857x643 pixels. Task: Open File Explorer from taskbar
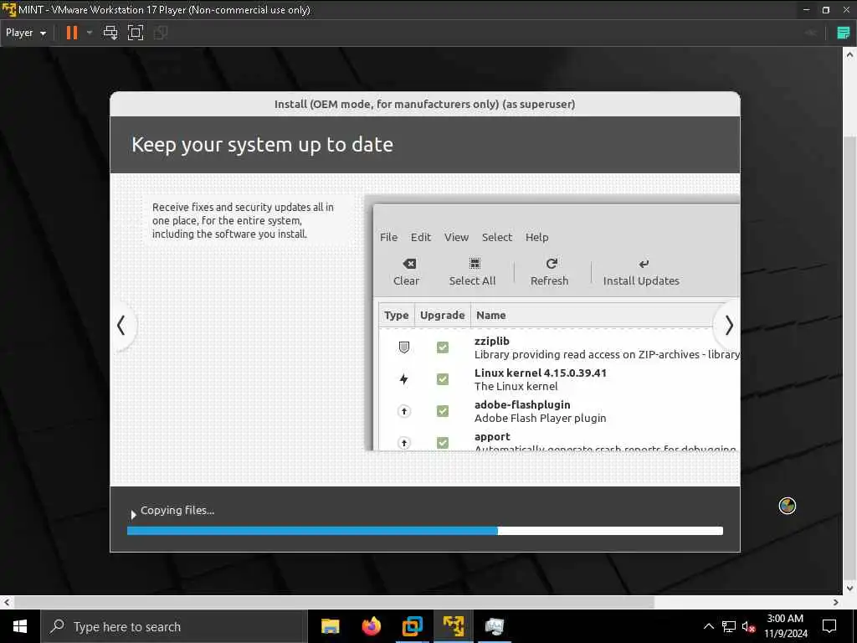330,626
